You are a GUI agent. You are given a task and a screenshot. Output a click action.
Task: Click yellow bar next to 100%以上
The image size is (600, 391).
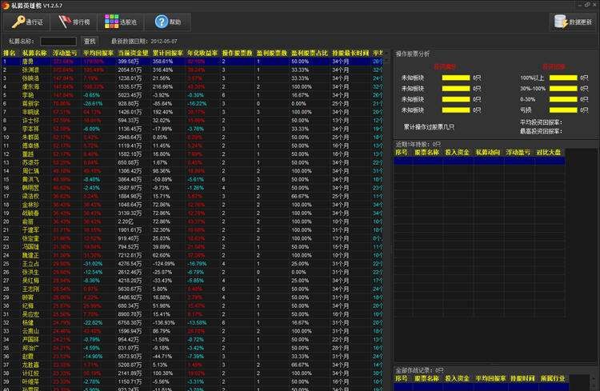[563, 78]
